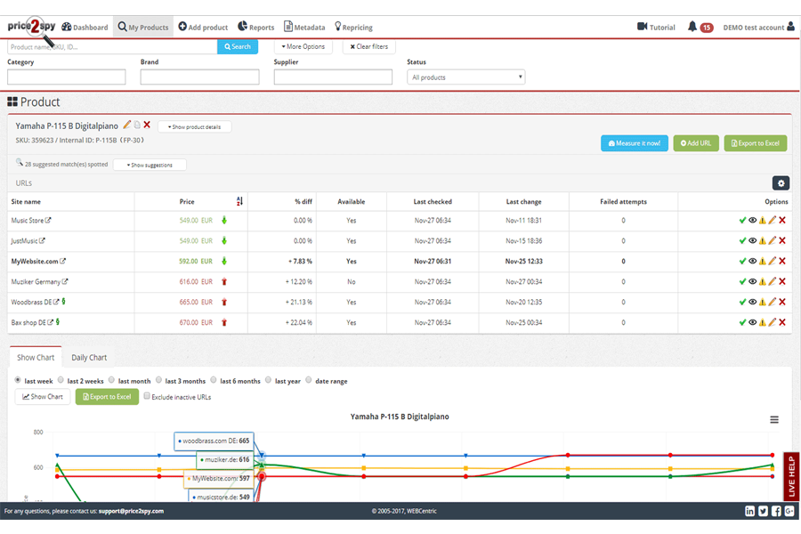This screenshot has width=801, height=534.
Task: Toggle eye icon in Music Store row
Action: 752,220
